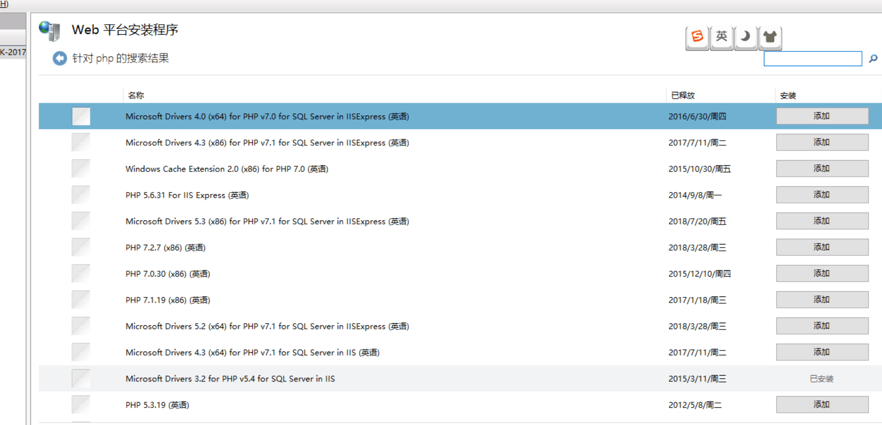This screenshot has height=425, width=882.
Task: Select icon beside PHP 5.6.31 For IIS Express
Action: coord(81,195)
